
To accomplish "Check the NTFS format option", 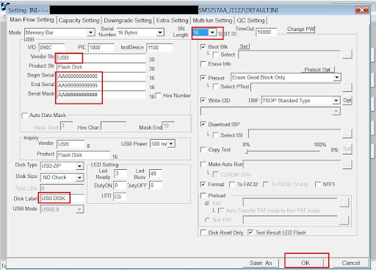I will tap(318, 184).
